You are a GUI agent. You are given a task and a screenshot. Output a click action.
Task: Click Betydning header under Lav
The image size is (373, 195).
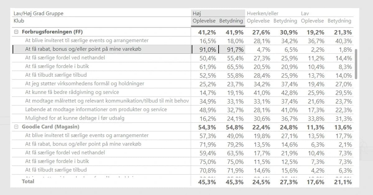click(x=339, y=21)
